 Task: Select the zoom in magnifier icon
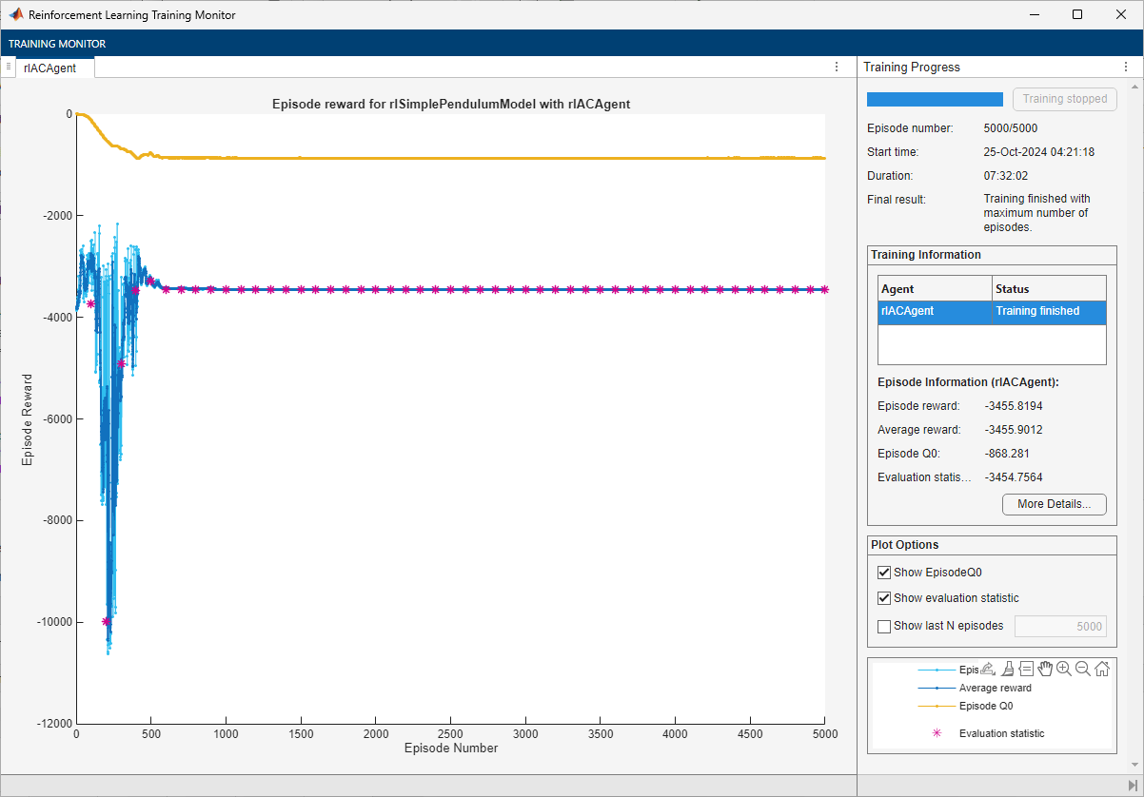click(x=1064, y=669)
